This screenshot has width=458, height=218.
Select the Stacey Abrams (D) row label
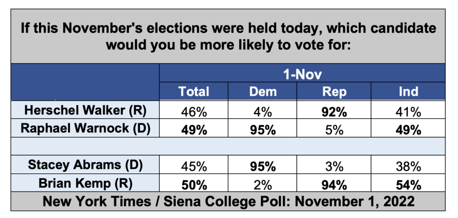pos(85,165)
